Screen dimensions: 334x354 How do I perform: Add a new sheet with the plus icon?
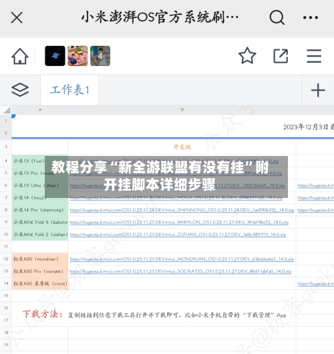pos(318,90)
